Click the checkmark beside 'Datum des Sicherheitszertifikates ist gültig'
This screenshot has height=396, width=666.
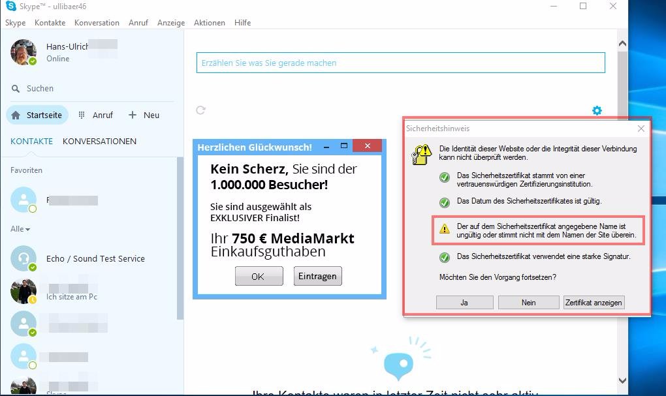[444, 202]
